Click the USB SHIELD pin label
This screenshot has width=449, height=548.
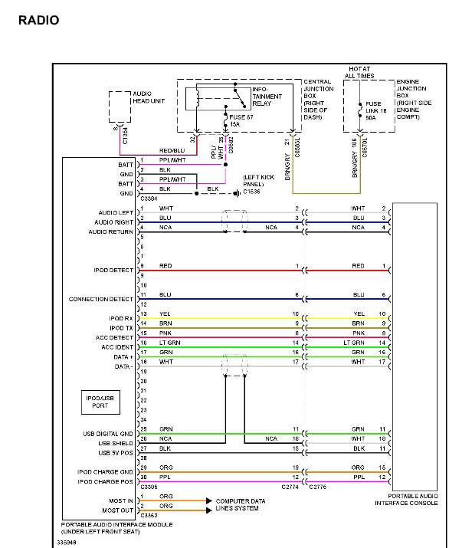click(116, 443)
